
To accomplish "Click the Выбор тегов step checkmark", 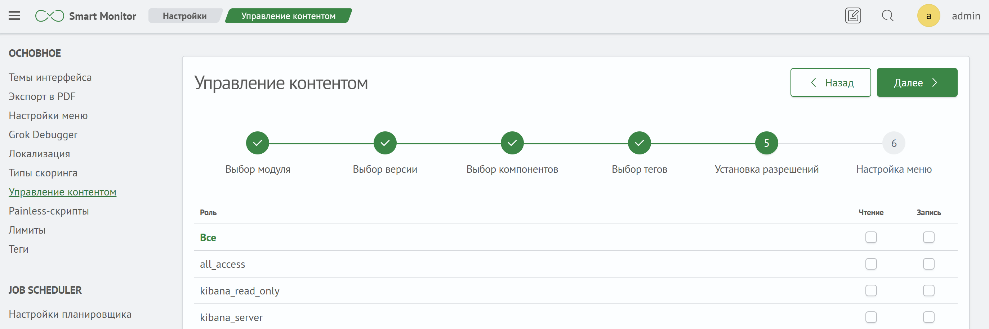I will click(x=639, y=143).
